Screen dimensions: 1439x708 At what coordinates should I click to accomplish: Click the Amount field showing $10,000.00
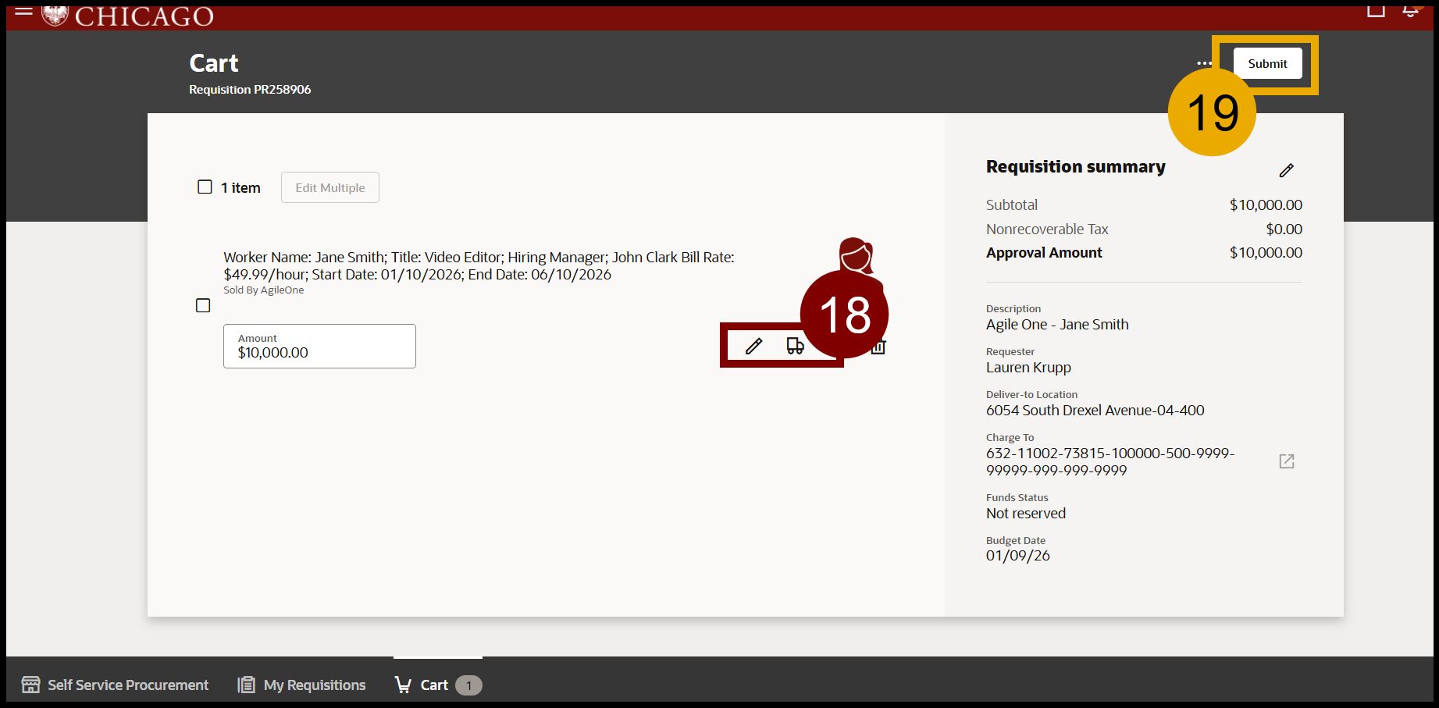pyautogui.click(x=319, y=346)
